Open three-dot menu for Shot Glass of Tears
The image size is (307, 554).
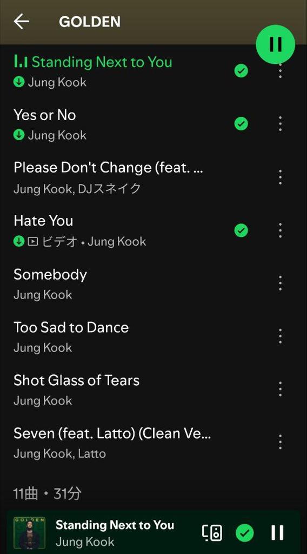point(280,389)
